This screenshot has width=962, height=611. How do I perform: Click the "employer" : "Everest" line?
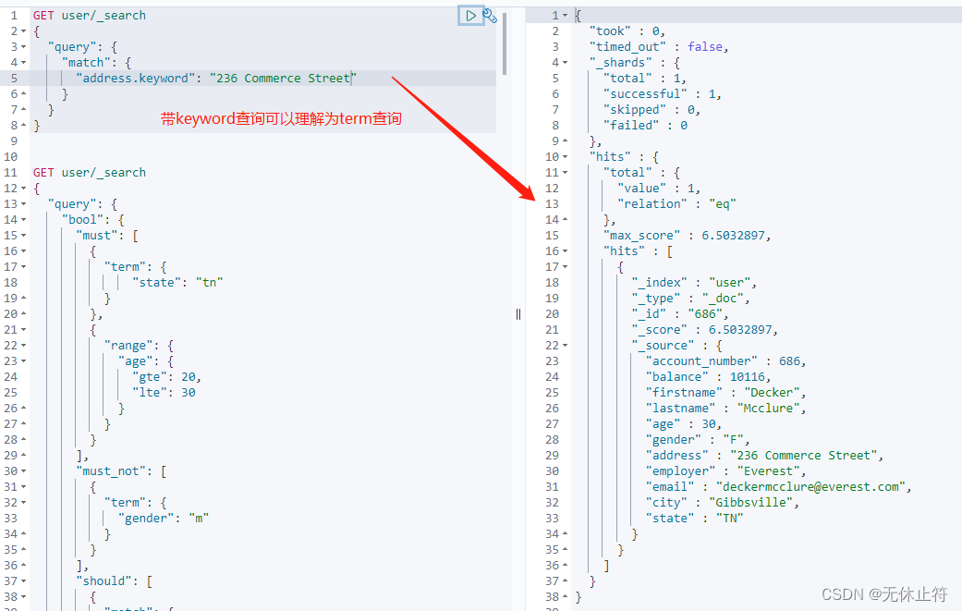[725, 471]
